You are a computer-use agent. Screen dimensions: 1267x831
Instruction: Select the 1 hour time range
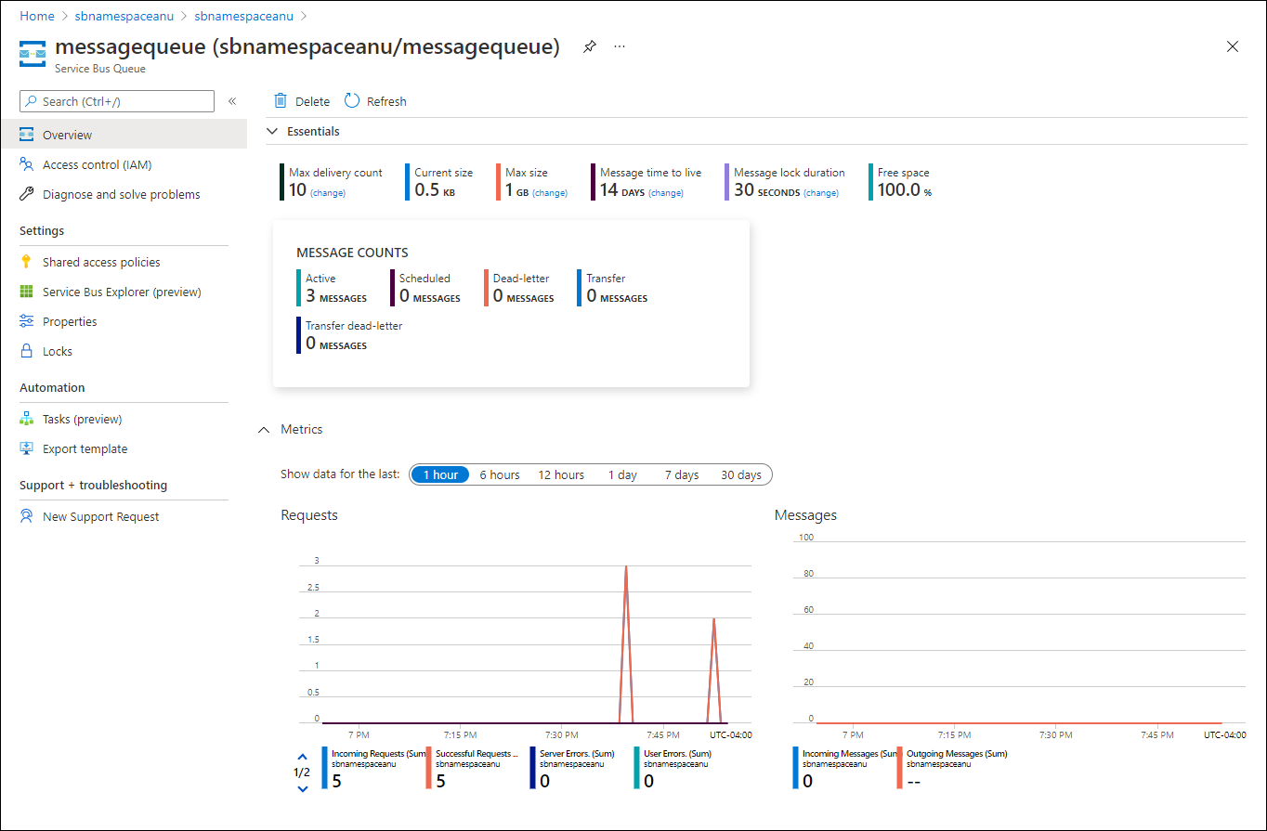coord(440,474)
